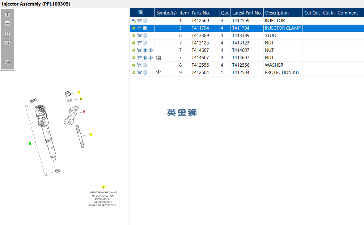
Task: Open info for INJECTOR CLAMP T411794
Action: coord(145,28)
